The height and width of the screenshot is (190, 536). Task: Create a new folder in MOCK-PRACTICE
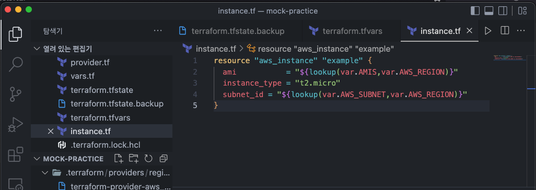pos(133,158)
